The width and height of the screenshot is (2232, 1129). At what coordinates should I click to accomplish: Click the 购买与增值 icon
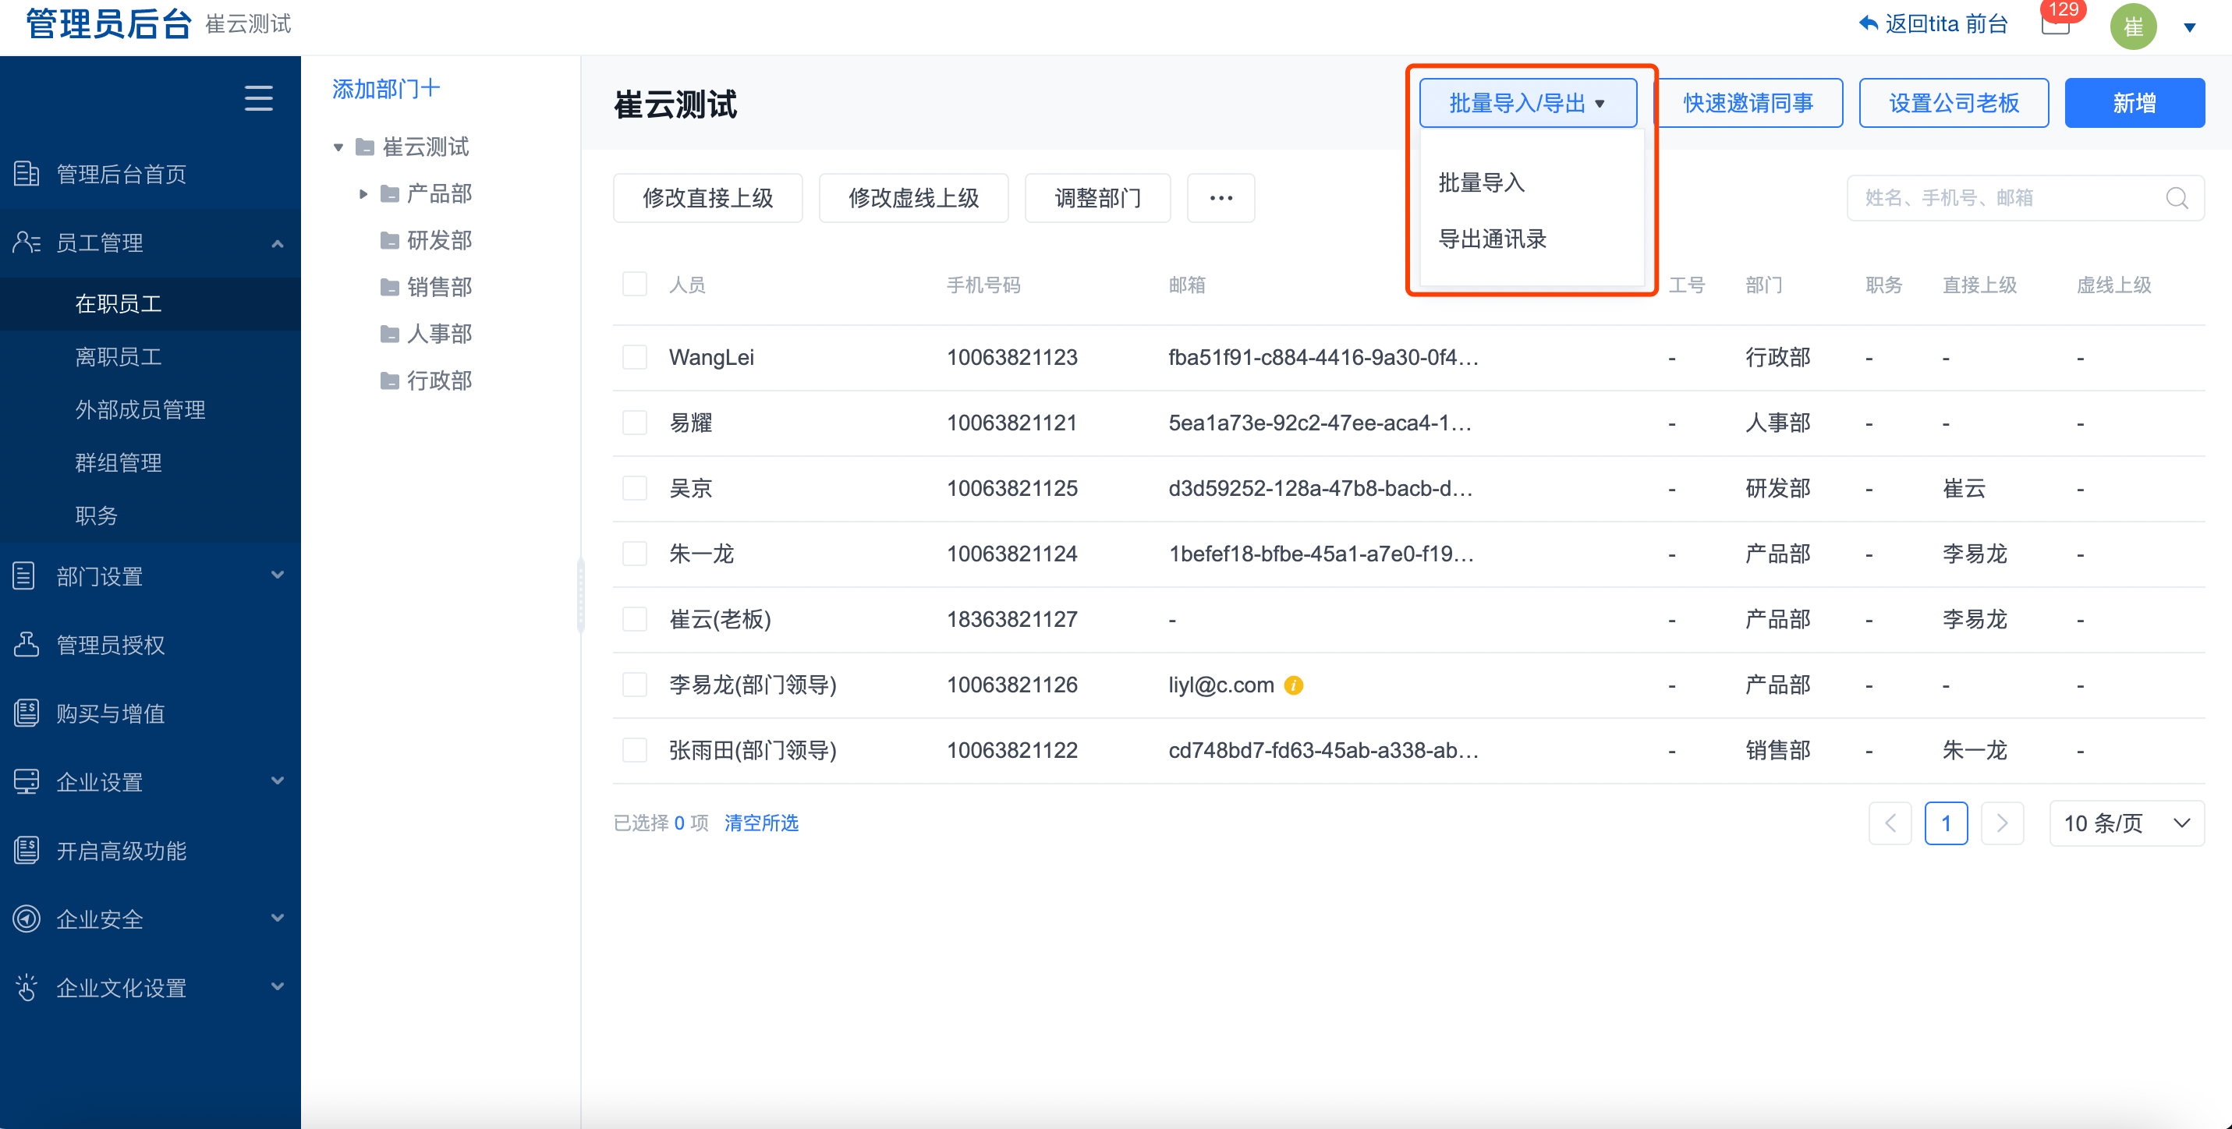point(27,712)
